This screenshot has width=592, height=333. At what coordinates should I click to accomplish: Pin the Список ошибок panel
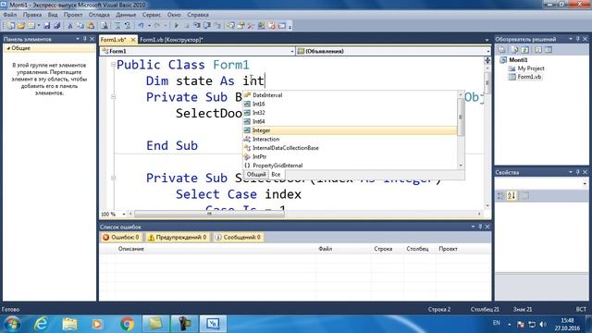tap(480, 227)
